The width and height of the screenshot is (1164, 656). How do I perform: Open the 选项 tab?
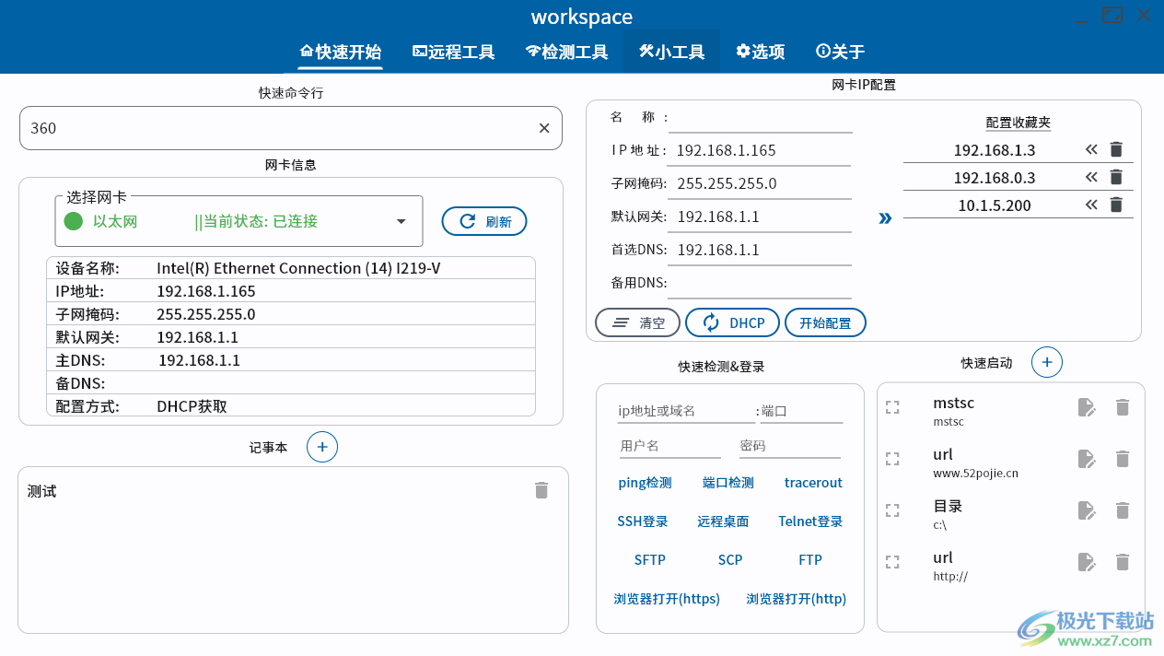761,52
